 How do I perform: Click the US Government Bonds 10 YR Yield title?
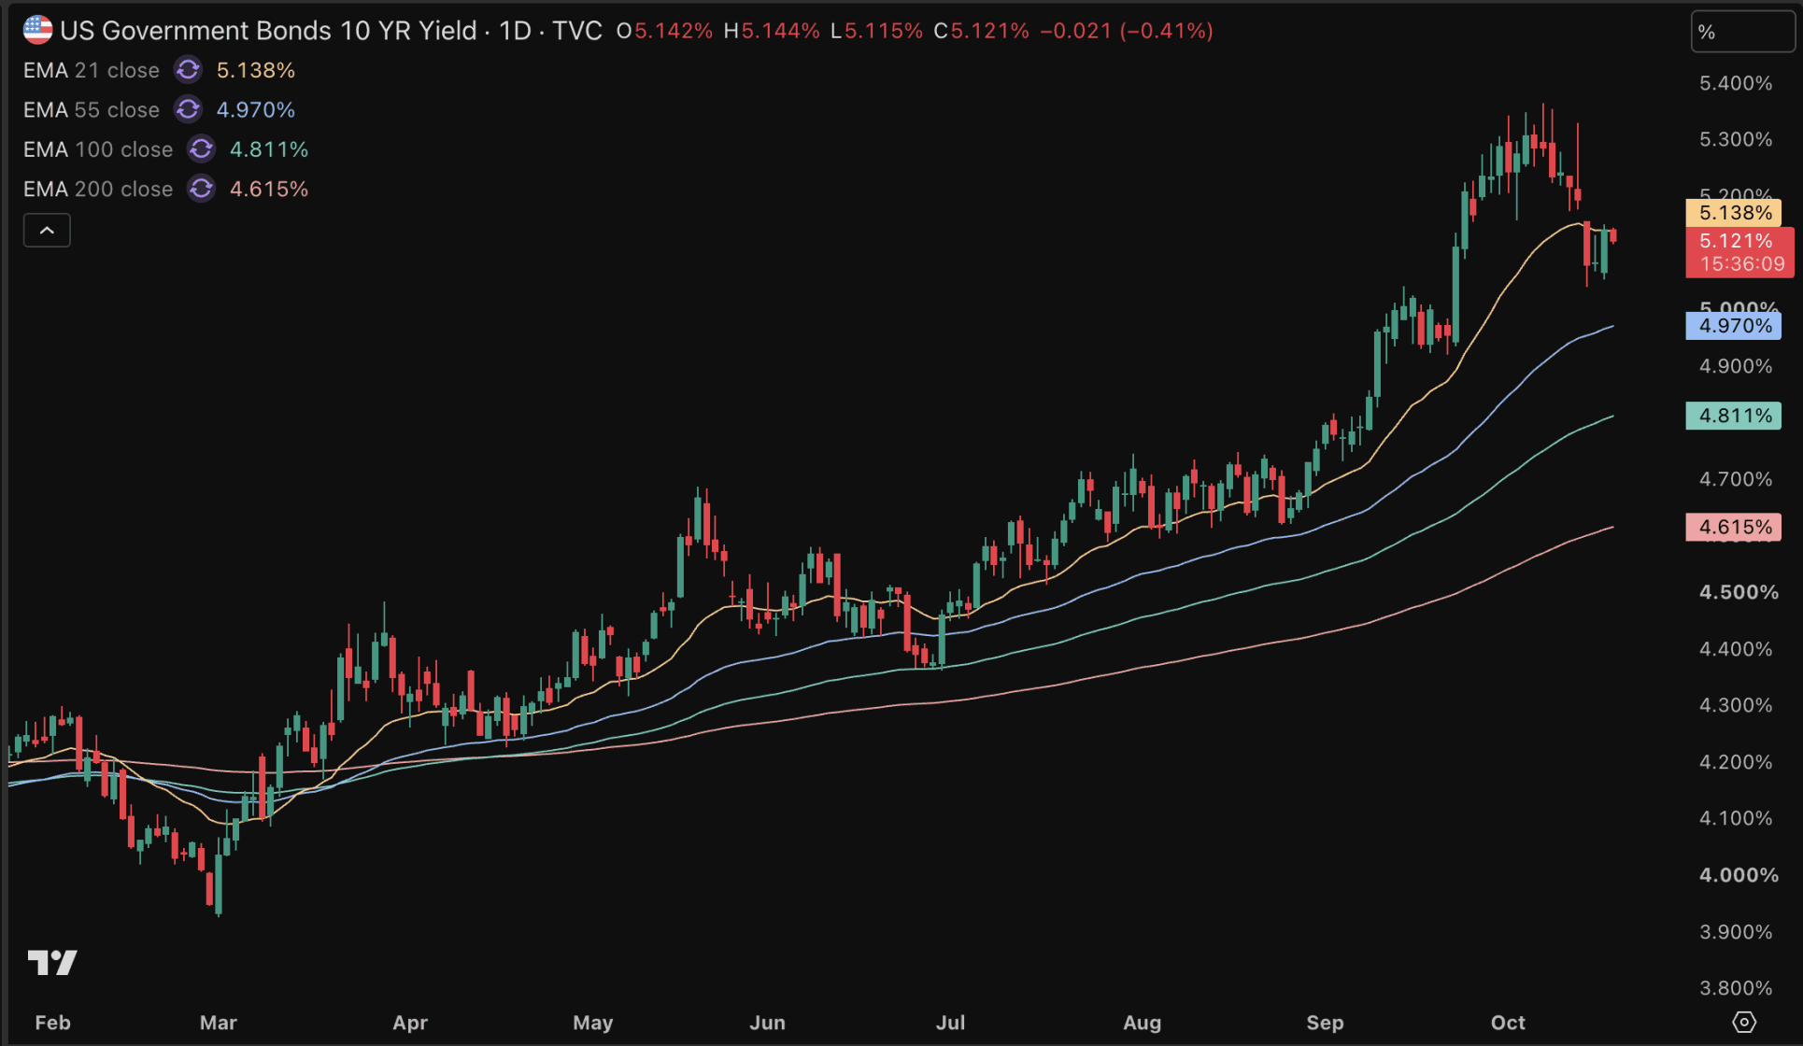tap(268, 31)
